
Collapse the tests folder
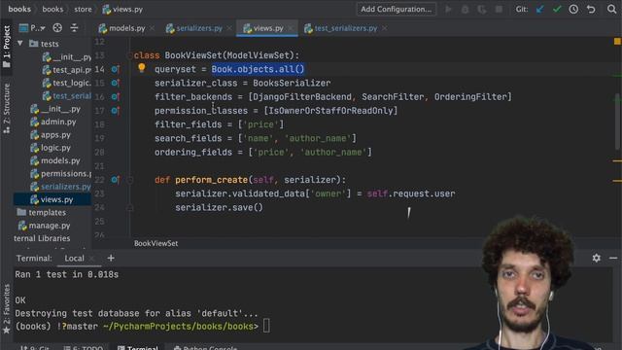click(20, 43)
